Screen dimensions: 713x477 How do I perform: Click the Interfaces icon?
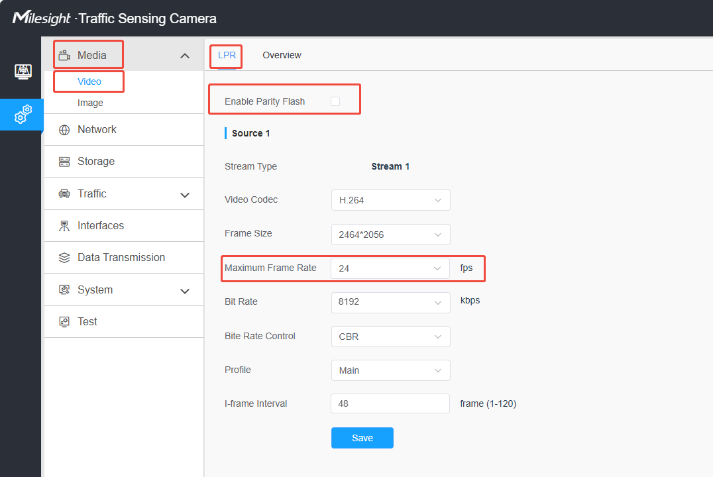pos(64,225)
